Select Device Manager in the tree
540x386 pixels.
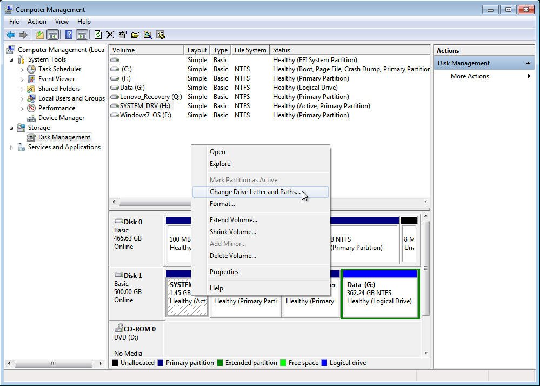tap(61, 118)
